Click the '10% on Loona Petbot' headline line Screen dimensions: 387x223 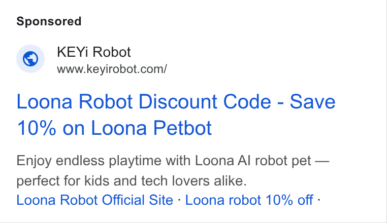[114, 128]
